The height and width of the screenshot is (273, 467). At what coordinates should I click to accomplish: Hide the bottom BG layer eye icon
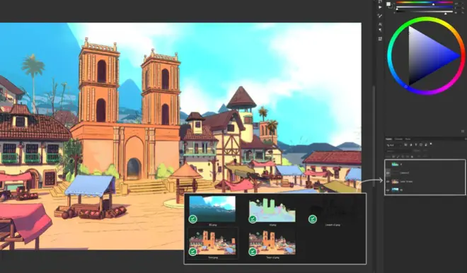tap(388, 190)
